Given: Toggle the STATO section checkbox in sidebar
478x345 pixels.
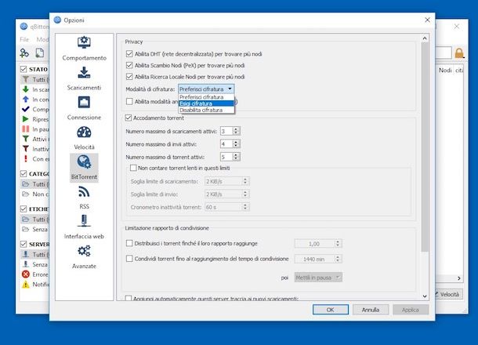Looking at the screenshot, I should (x=24, y=69).
